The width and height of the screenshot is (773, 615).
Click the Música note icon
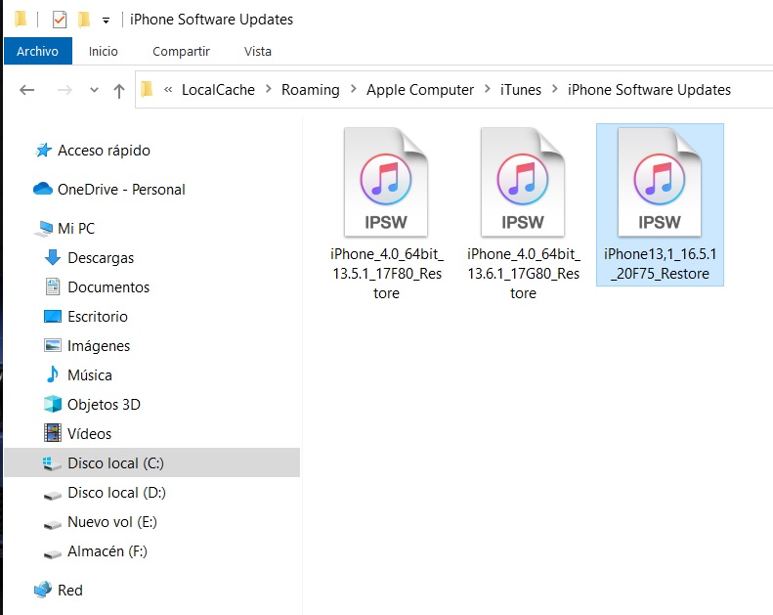coord(52,374)
